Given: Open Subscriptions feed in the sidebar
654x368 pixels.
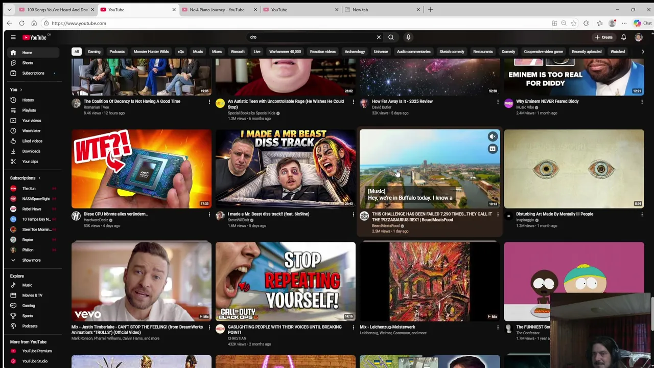Looking at the screenshot, I should pyautogui.click(x=33, y=73).
